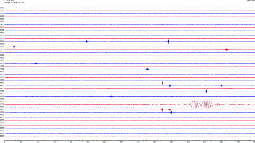Click the '09:00' time label
Image resolution: width=255 pixels, height=143 pixels.
click(2, 58)
